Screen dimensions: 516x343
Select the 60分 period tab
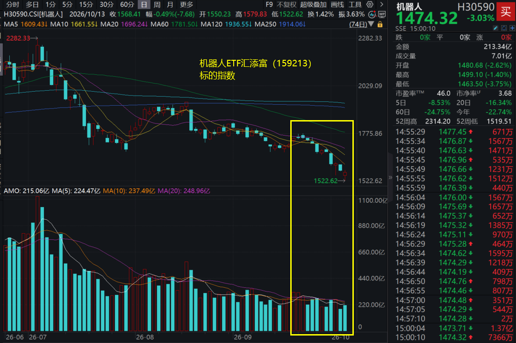[x=127, y=5]
